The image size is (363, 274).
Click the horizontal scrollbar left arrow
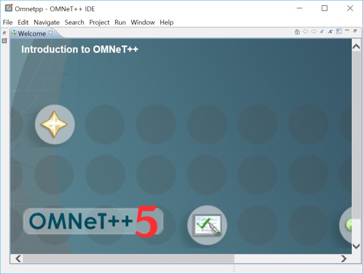[18, 258]
